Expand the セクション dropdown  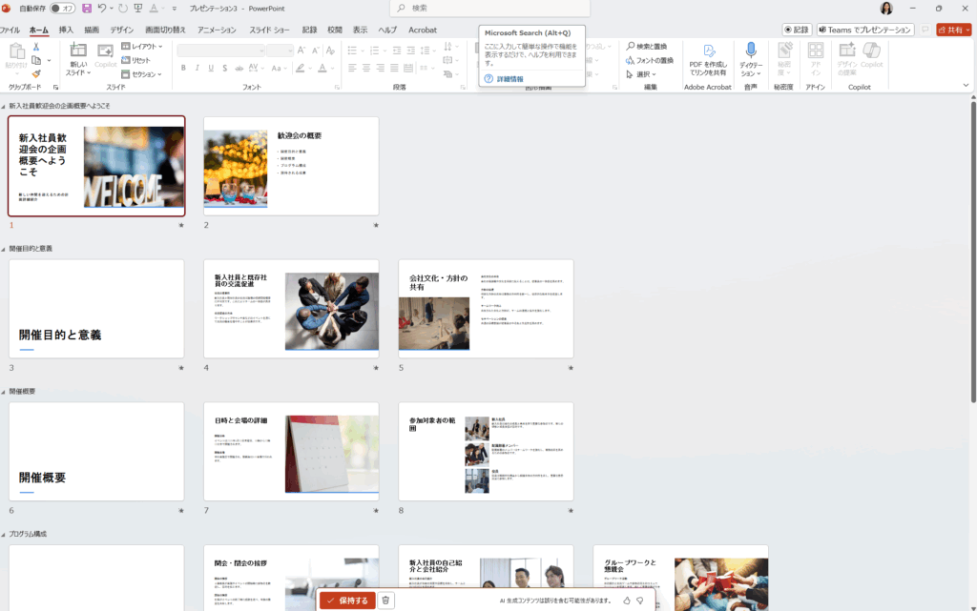click(142, 73)
